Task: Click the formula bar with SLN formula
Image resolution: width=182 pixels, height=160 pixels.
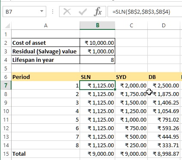Action: [x=145, y=12]
